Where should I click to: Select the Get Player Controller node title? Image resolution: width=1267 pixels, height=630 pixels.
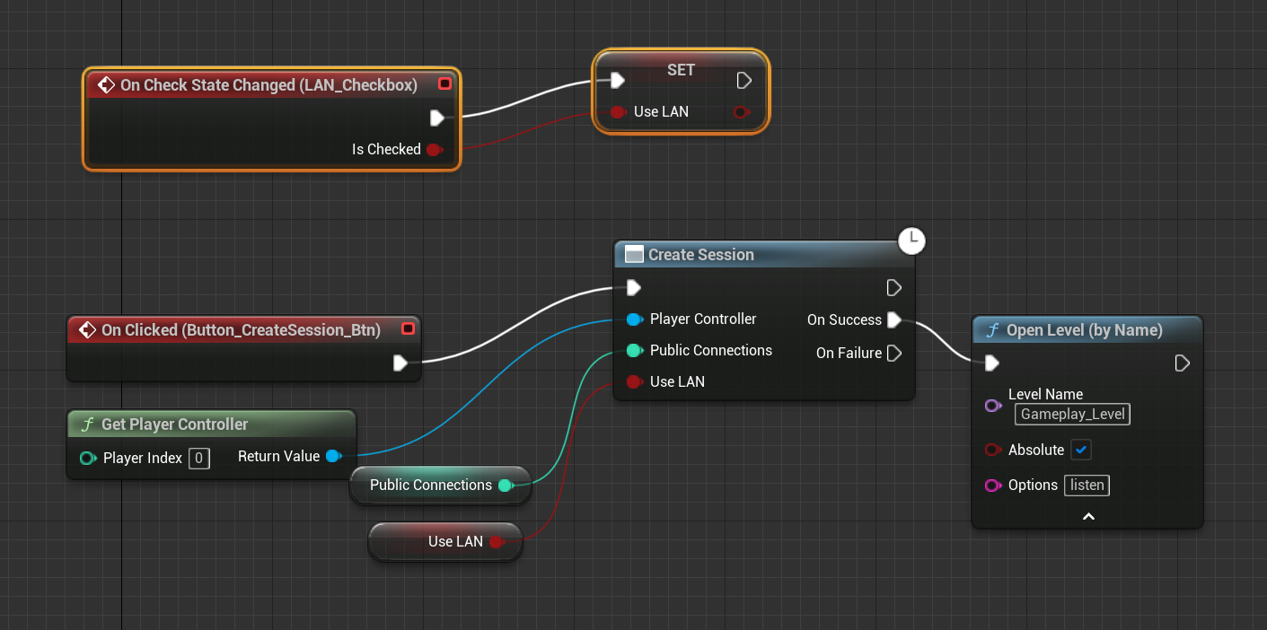174,424
